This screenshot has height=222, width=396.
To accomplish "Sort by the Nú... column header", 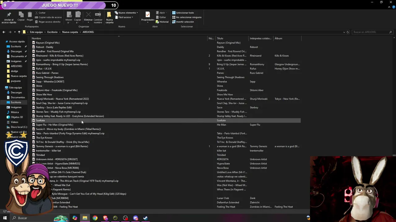I will pos(212,38).
